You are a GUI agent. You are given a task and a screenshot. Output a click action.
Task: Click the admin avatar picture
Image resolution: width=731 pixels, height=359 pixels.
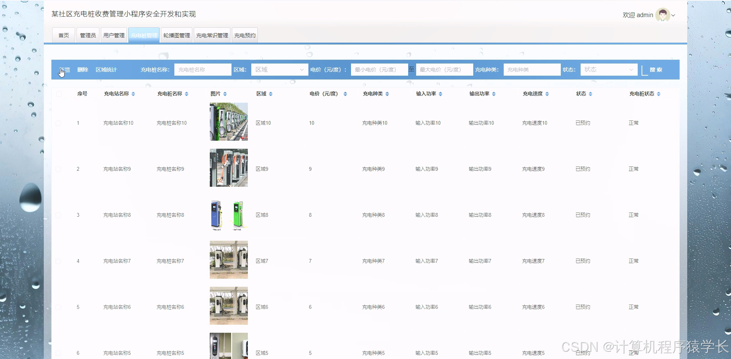tap(663, 15)
